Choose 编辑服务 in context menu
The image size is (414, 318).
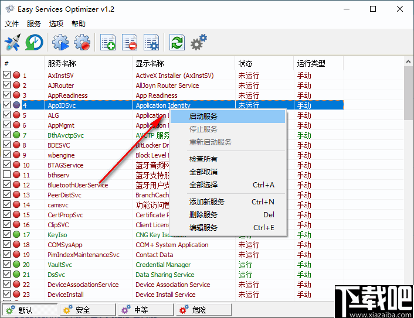pyautogui.click(x=228, y=228)
